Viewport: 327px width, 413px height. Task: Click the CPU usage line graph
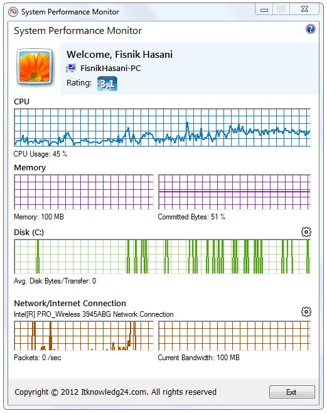(163, 128)
